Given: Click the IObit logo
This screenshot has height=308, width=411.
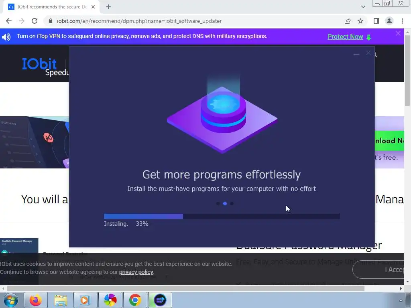Looking at the screenshot, I should pyautogui.click(x=39, y=64).
